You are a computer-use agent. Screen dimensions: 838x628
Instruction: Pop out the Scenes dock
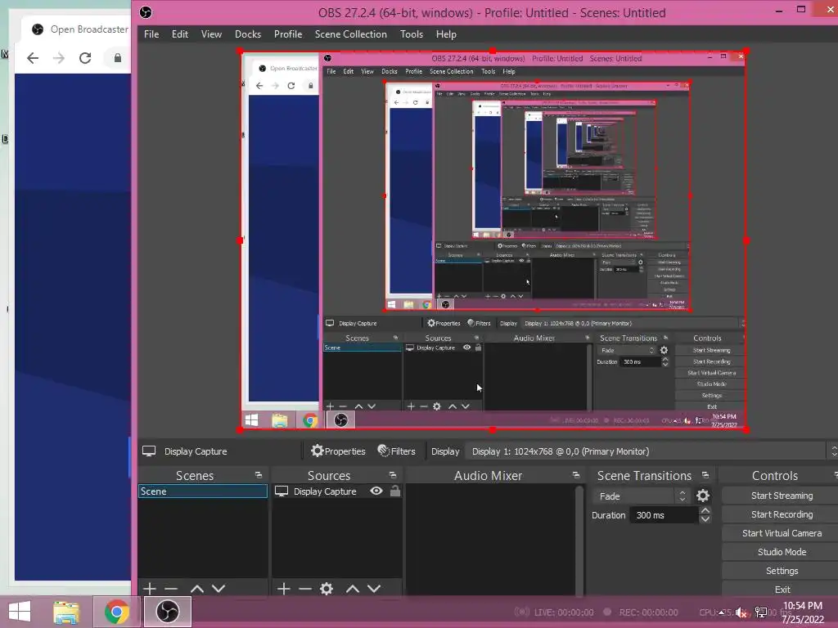pyautogui.click(x=259, y=475)
